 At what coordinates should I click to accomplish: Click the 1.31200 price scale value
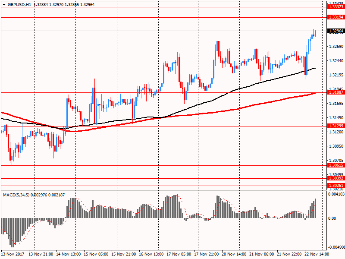click(x=336, y=132)
